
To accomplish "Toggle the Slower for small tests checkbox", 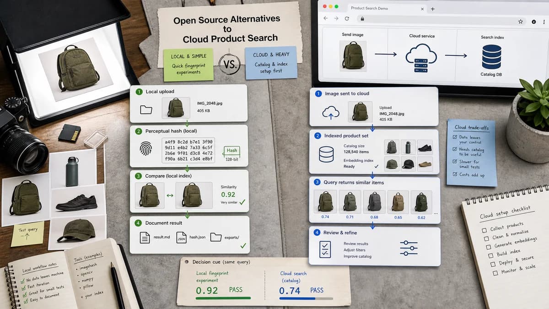I will pyautogui.click(x=455, y=162).
